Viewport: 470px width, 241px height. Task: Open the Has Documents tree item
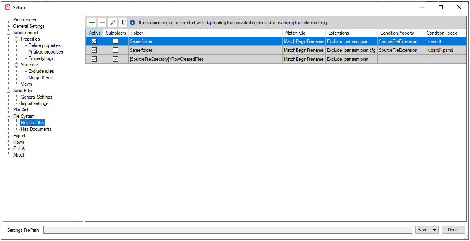(x=36, y=129)
